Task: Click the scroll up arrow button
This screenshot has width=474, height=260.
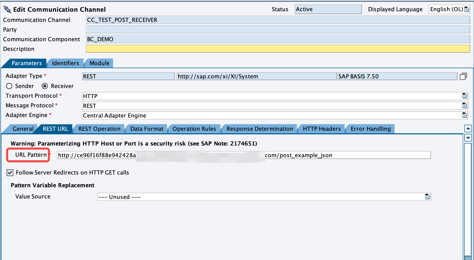Action: point(468,128)
